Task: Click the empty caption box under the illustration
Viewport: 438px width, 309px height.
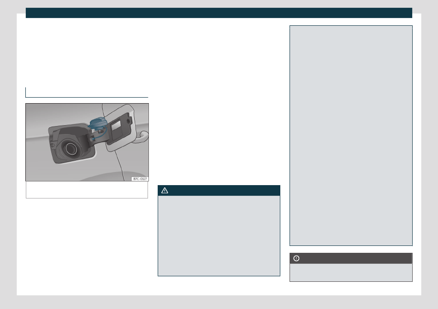Action: coord(87,190)
